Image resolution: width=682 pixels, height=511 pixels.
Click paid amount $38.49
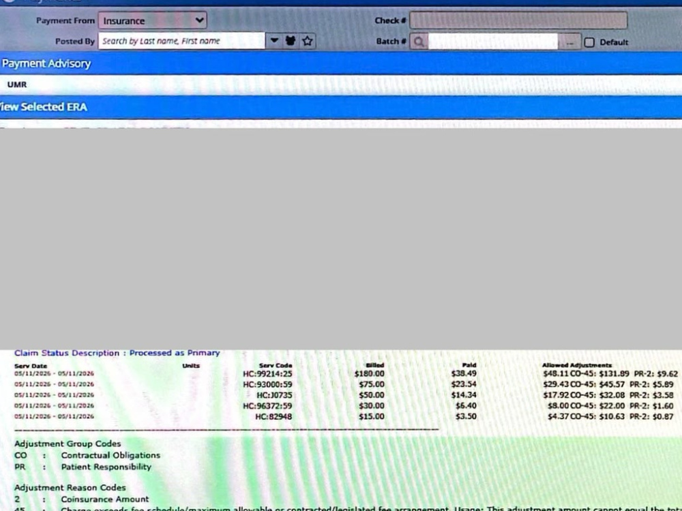coord(464,373)
